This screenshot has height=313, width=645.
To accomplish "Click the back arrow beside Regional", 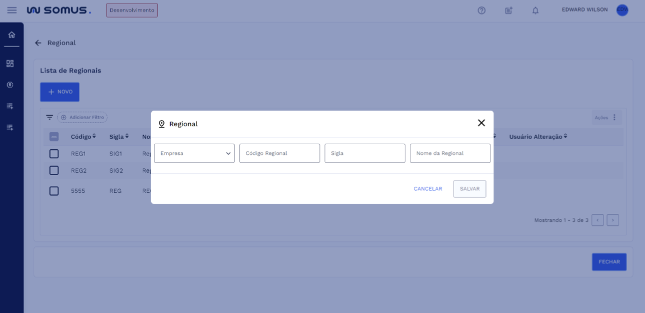I will (38, 43).
